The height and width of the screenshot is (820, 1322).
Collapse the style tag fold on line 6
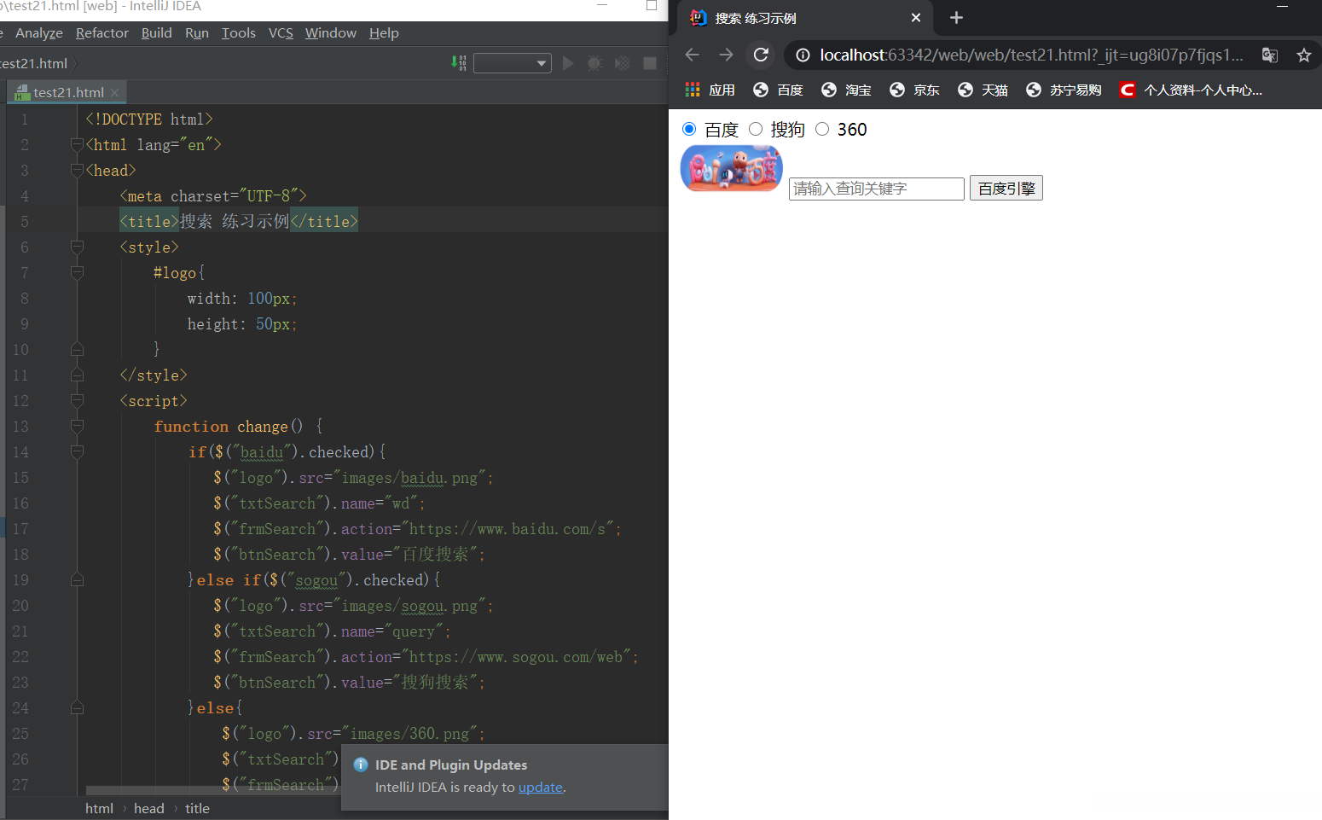tap(77, 247)
